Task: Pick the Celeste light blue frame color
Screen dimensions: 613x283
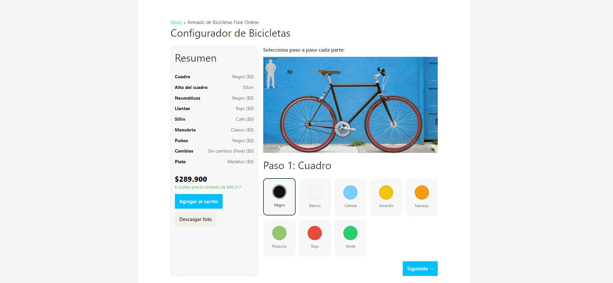Action: coord(350,197)
